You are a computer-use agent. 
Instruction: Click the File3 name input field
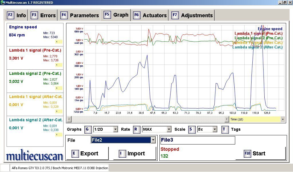(x=198, y=140)
